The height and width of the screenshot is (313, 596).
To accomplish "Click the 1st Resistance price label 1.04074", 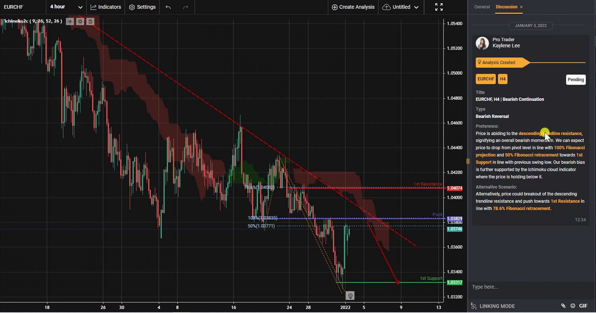I will pyautogui.click(x=455, y=188).
